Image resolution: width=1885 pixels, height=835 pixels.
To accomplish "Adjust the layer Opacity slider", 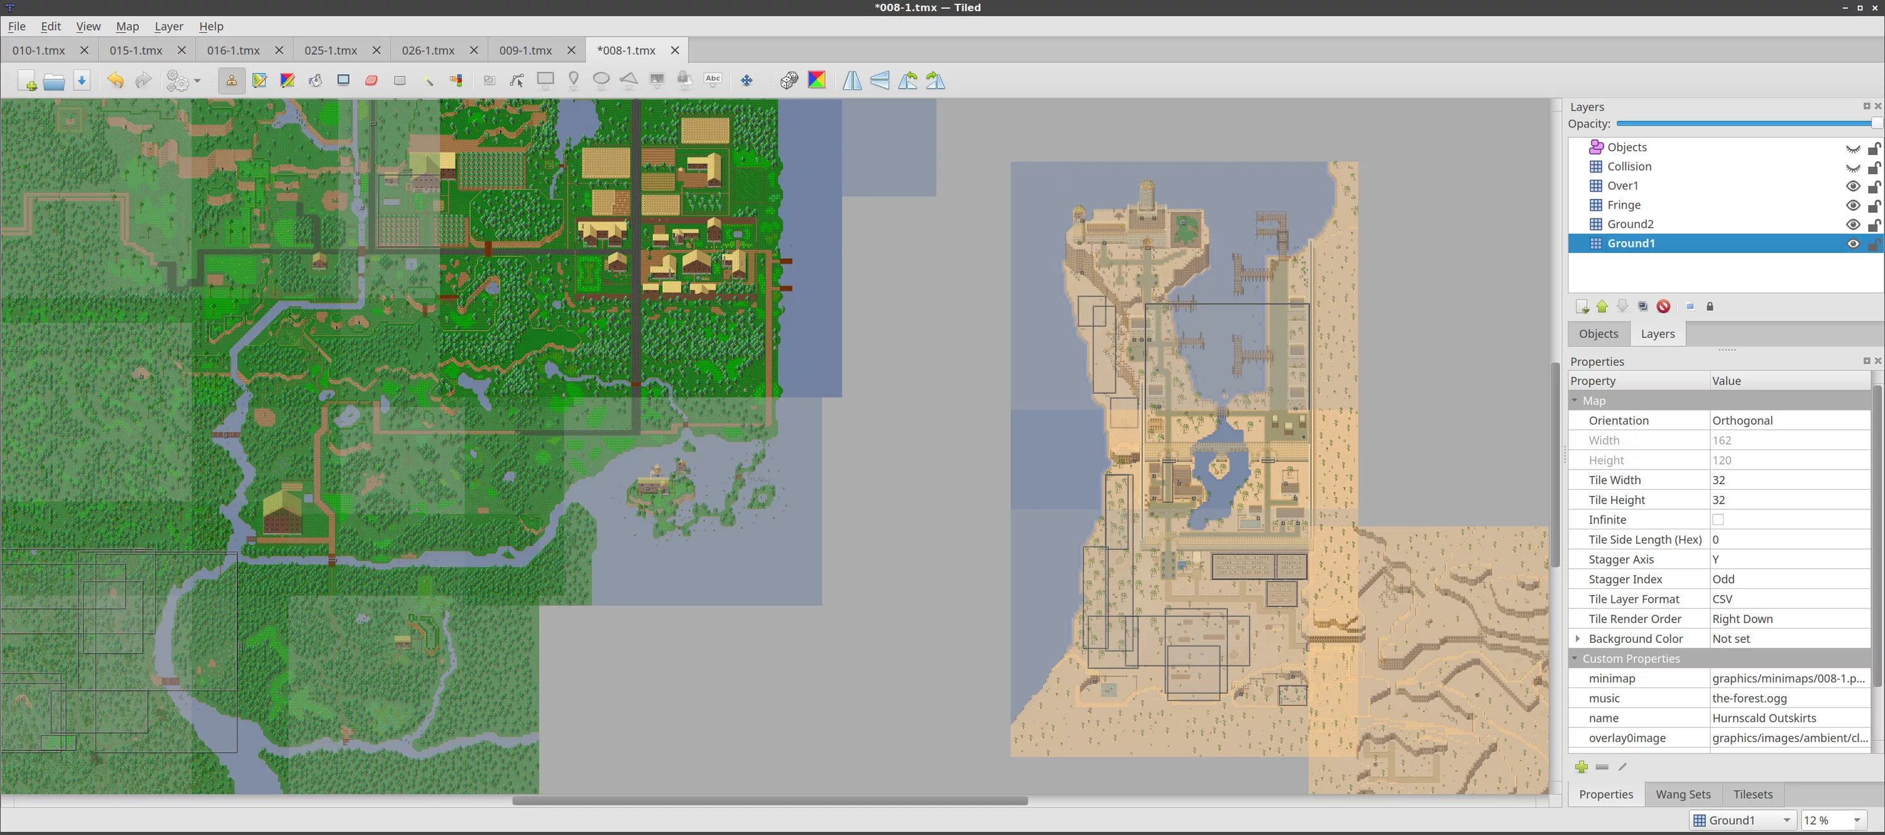I will [x=1876, y=124].
